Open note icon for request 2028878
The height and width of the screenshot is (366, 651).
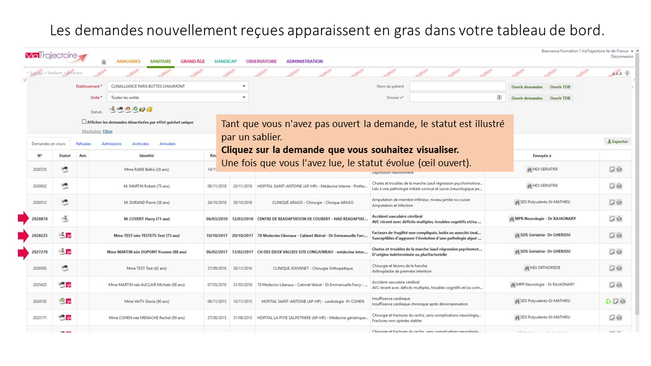[612, 219]
